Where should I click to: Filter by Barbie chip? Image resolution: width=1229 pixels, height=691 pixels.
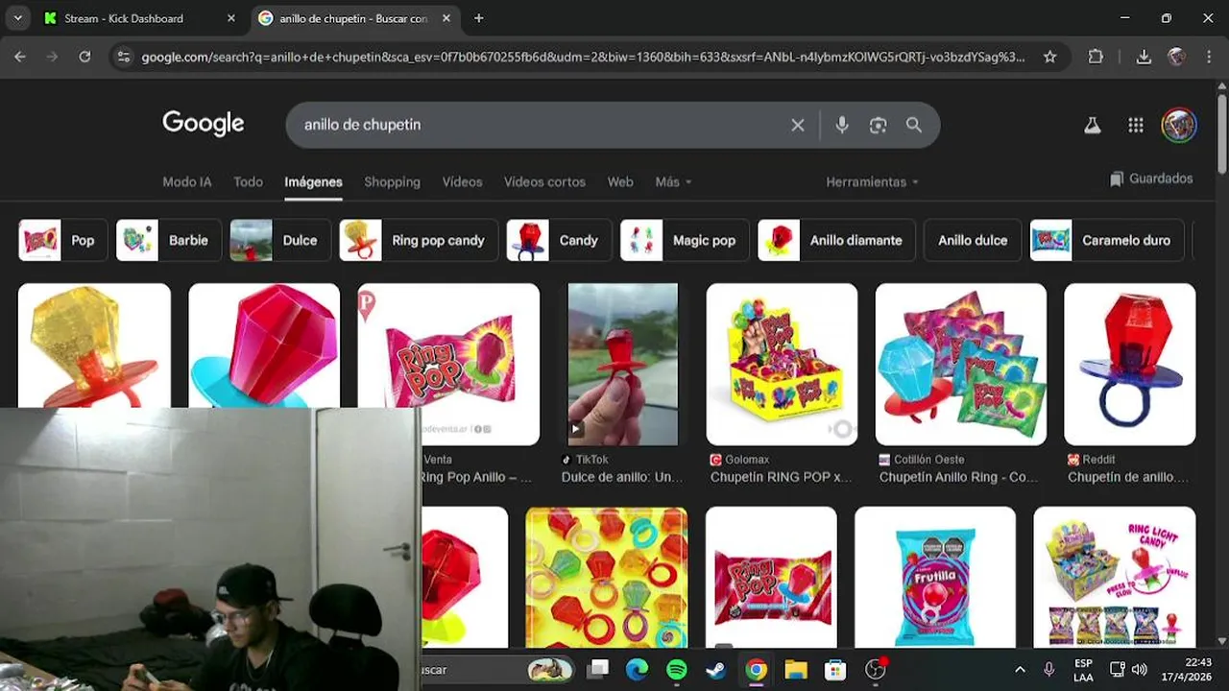(x=169, y=240)
